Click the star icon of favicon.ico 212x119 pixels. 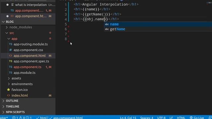pyautogui.click(x=8, y=90)
